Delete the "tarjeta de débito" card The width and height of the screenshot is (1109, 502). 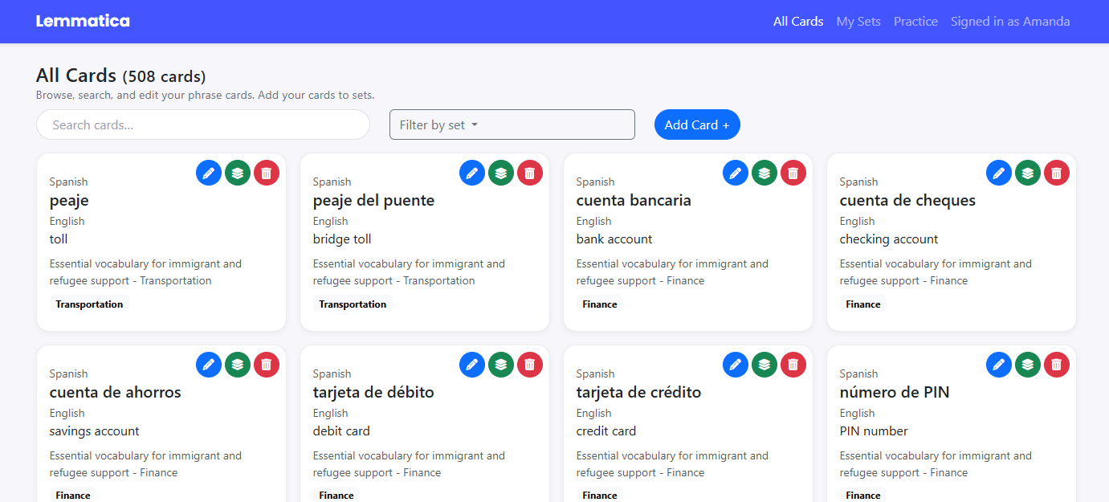coord(530,364)
